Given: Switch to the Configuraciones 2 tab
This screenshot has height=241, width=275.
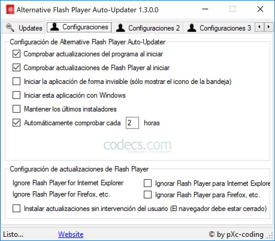Looking at the screenshot, I should pos(148,28).
